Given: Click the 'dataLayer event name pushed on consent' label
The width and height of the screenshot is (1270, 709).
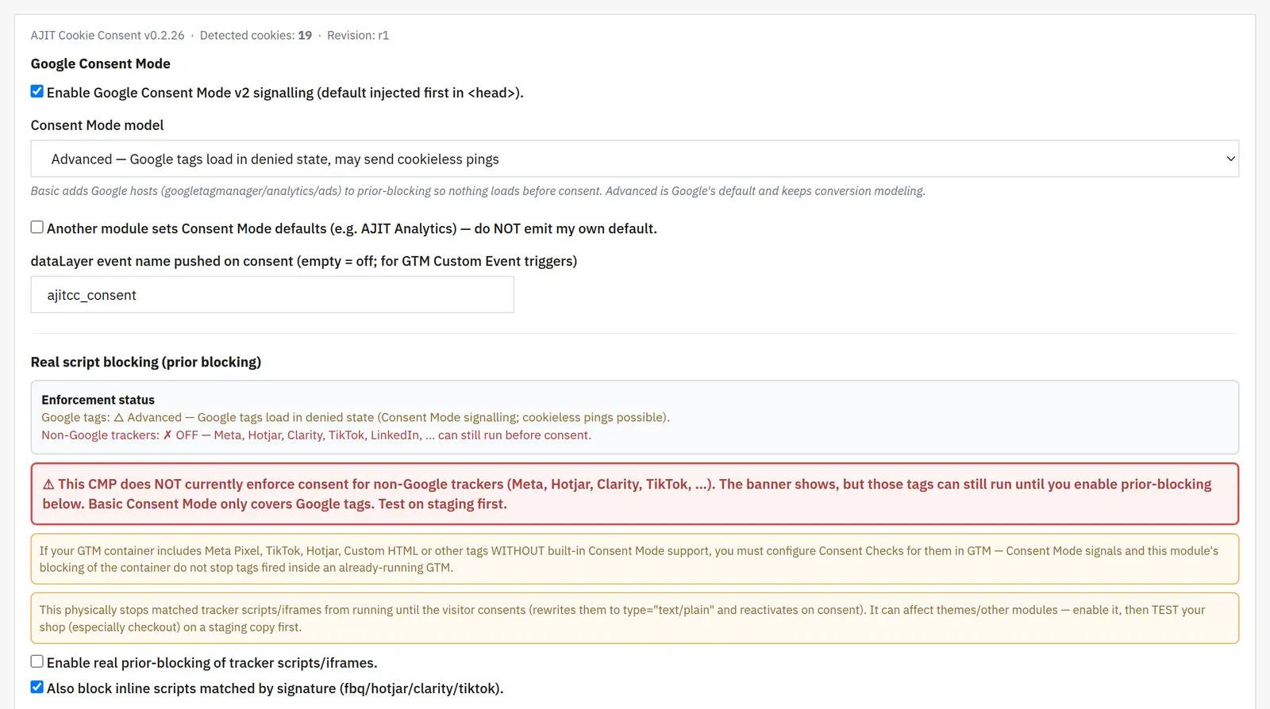Looking at the screenshot, I should [x=304, y=261].
